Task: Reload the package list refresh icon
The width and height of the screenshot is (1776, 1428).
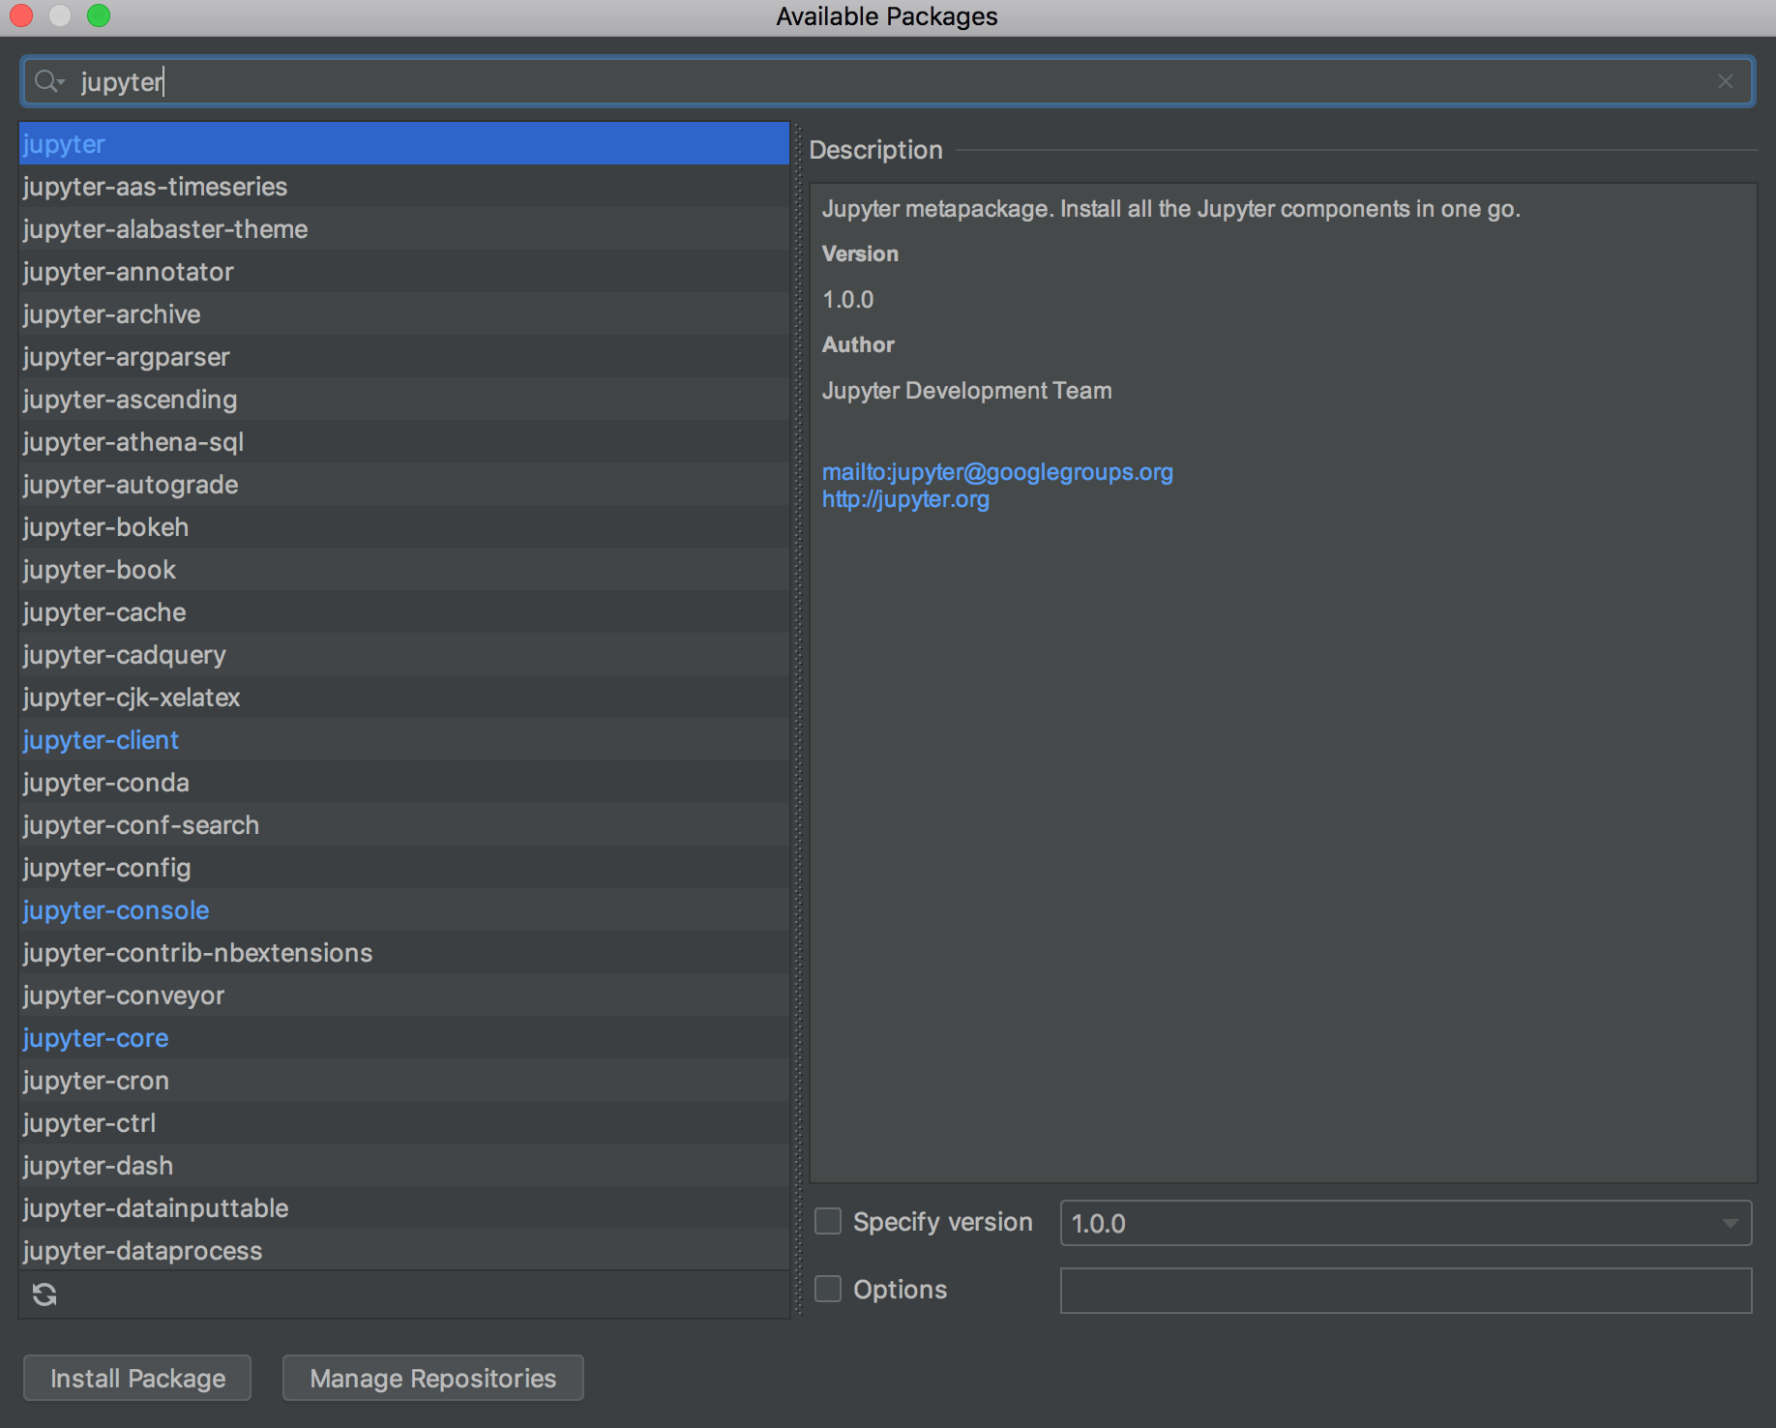Action: click(x=44, y=1294)
